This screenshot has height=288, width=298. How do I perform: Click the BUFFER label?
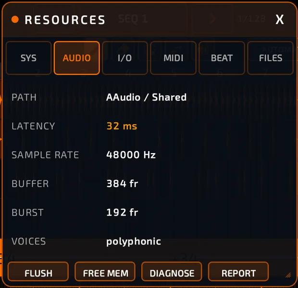click(30, 184)
